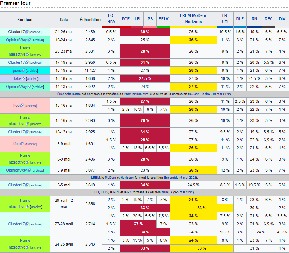Open the archive link for Ipsos poll
The image size is (289, 253).
click(x=32, y=70)
